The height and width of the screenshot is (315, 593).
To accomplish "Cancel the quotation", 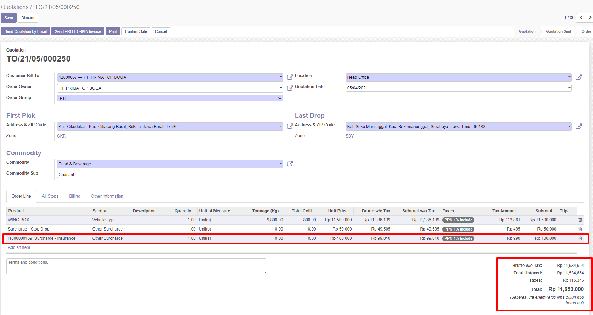I will pyautogui.click(x=161, y=31).
